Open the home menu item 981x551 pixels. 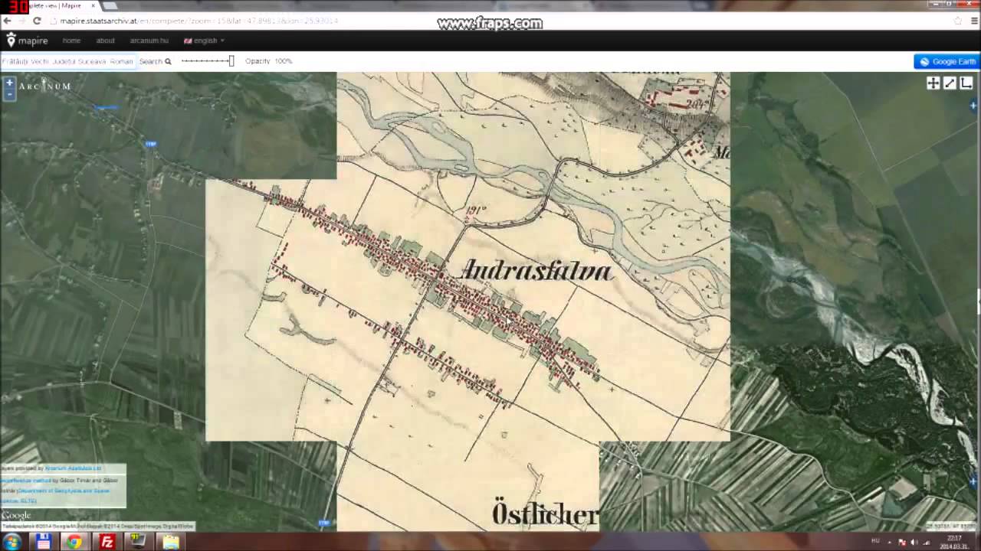tap(71, 41)
